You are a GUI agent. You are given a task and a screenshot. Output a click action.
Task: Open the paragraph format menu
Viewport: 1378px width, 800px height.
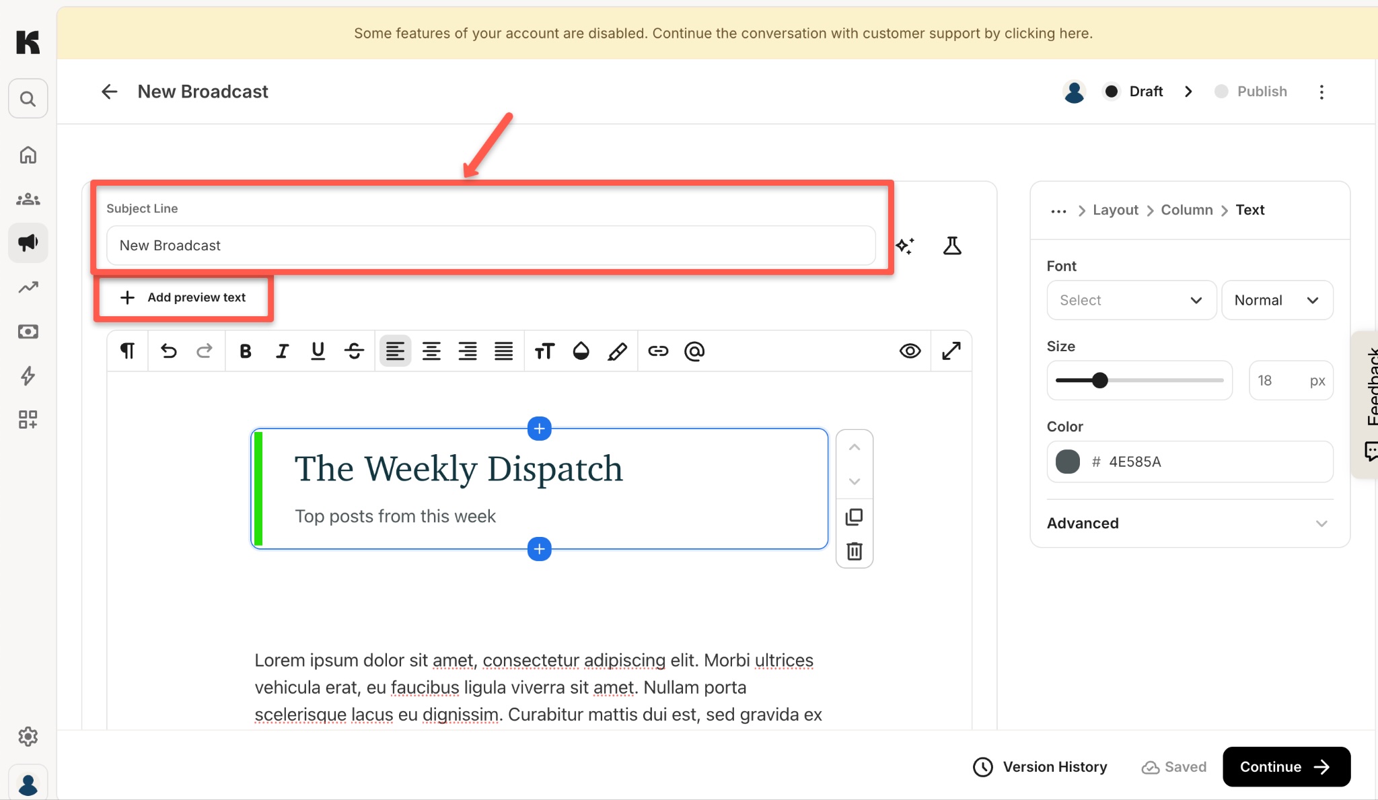click(x=128, y=351)
